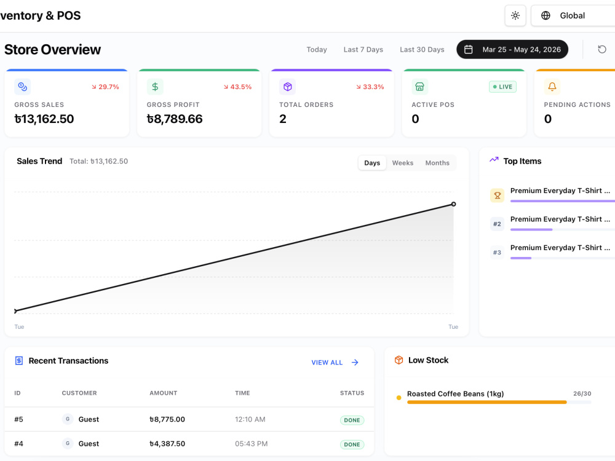The image size is (615, 461).
Task: Click the trophy icon for top item
Action: 497,195
